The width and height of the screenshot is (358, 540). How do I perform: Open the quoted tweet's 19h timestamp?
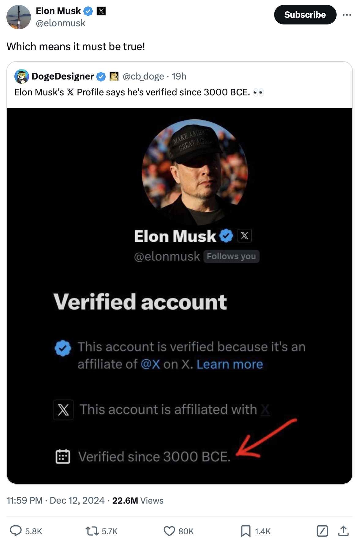(x=179, y=76)
